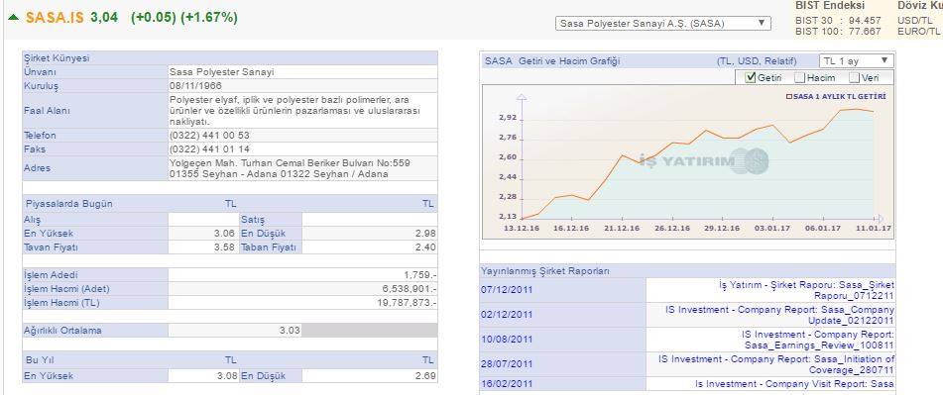
Task: Click the yearly low value 2.69
Action: [425, 376]
